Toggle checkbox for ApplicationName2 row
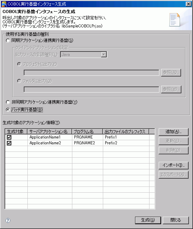Screen dimensions: 193x229 pos(9,143)
